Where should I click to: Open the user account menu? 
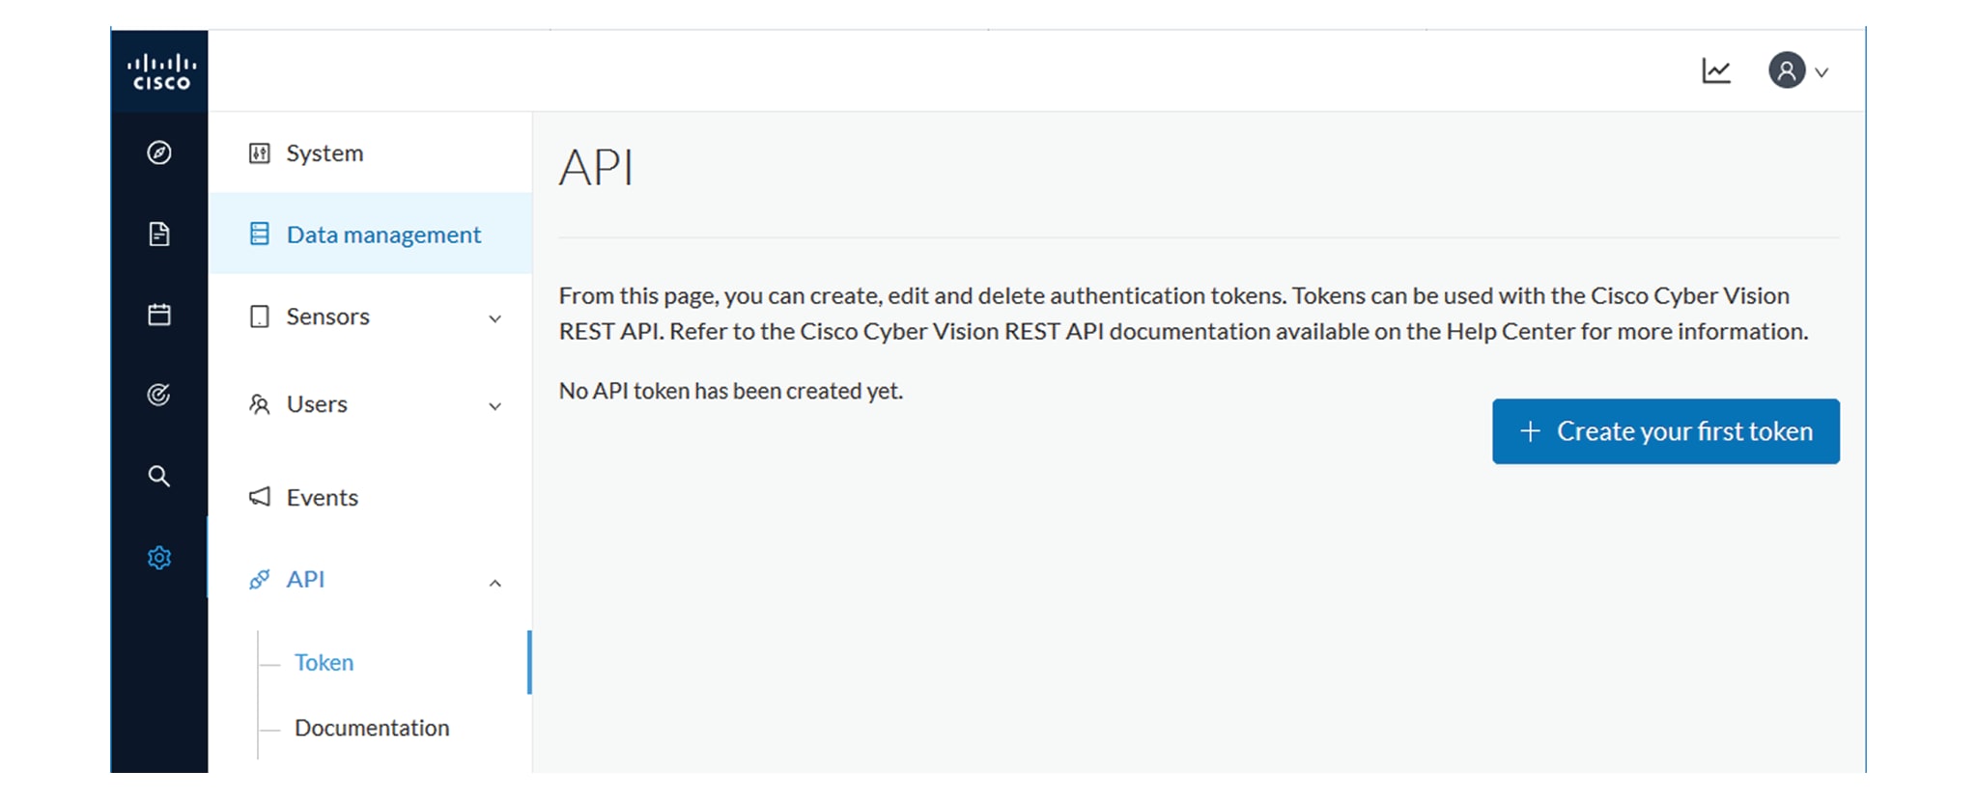click(x=1797, y=71)
